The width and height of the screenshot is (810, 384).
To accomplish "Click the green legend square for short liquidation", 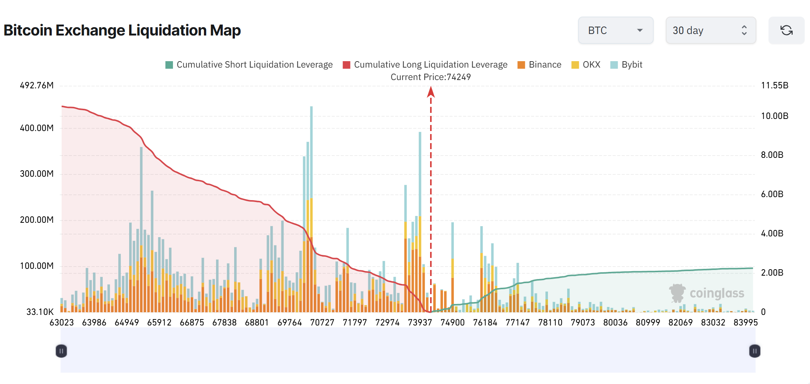I will coord(169,65).
